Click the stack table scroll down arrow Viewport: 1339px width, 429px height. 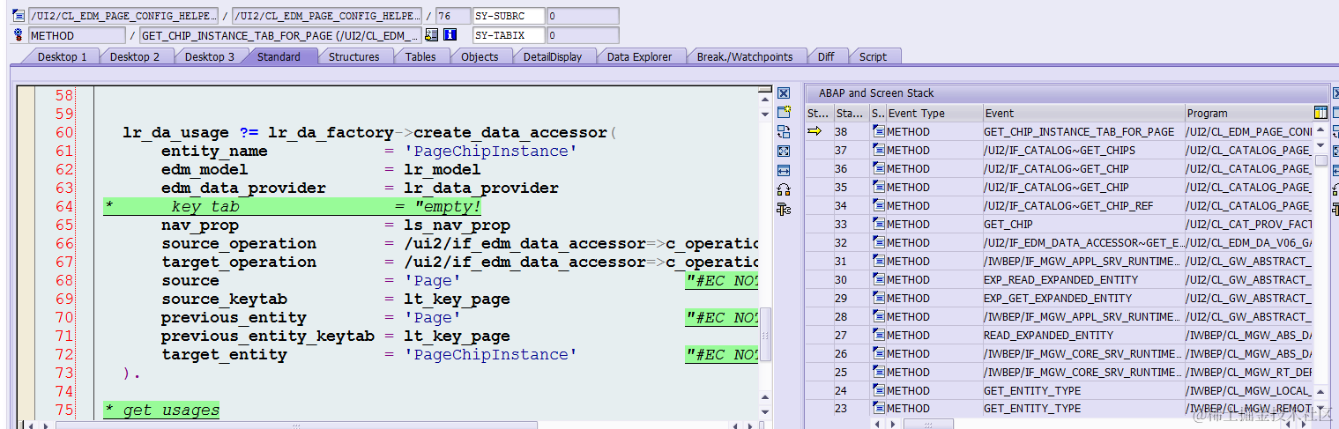1320,408
